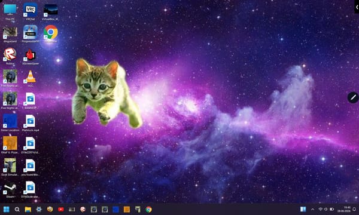The image size is (359, 215).
Task: Open the volume control in tray
Action: (326, 209)
